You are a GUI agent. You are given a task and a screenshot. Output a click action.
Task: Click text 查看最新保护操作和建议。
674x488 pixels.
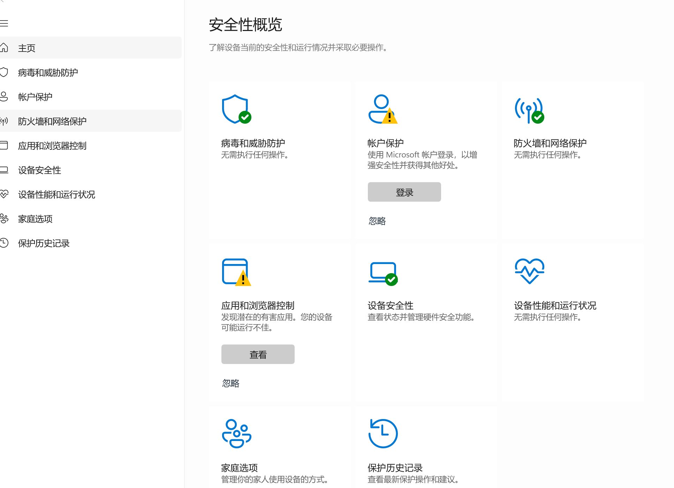414,479
